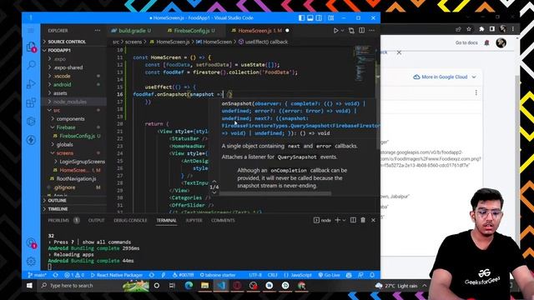
Task: Open the DEBUG CONSOLE panel tab
Action: point(130,220)
